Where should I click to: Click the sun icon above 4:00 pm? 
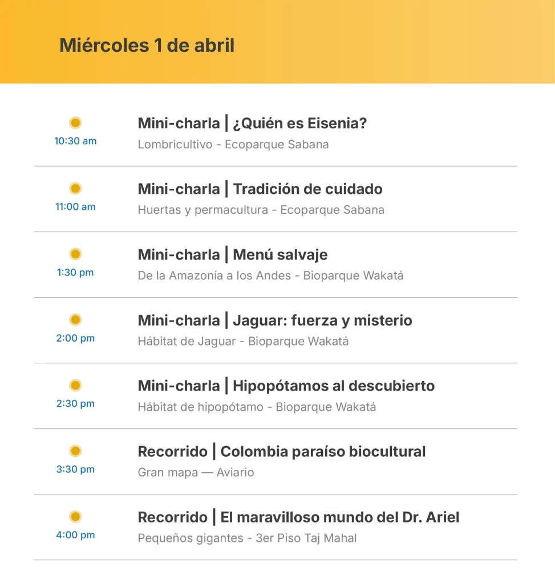[75, 517]
